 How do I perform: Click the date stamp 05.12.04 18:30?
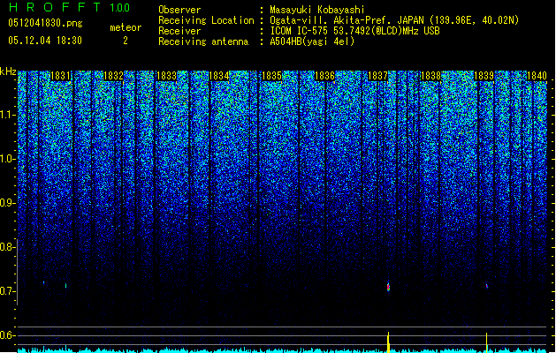45,41
